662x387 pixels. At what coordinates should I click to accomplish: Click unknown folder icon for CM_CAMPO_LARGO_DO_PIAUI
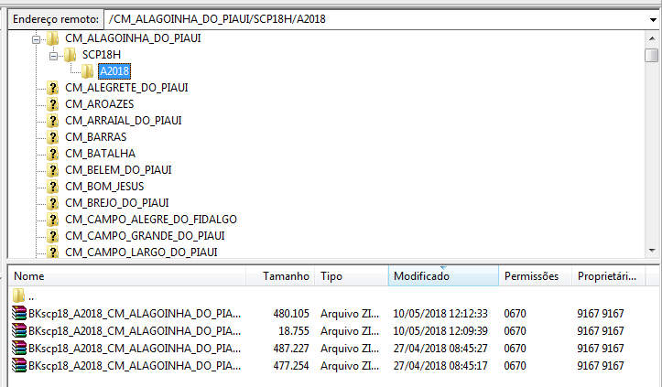coord(53,252)
